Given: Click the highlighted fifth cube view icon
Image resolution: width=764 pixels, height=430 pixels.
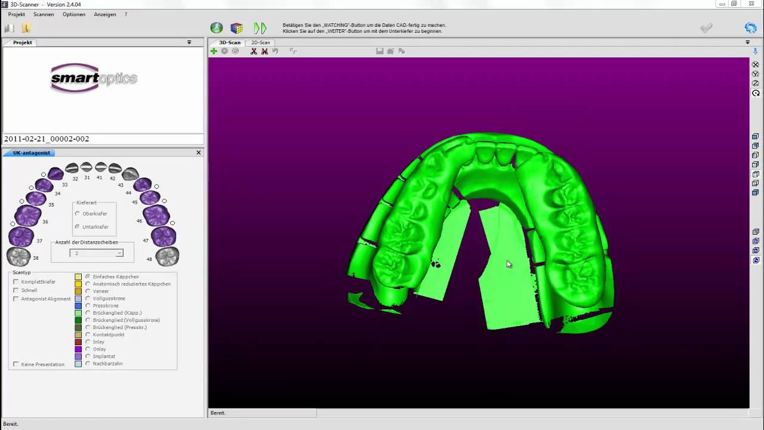Looking at the screenshot, I should (x=755, y=174).
